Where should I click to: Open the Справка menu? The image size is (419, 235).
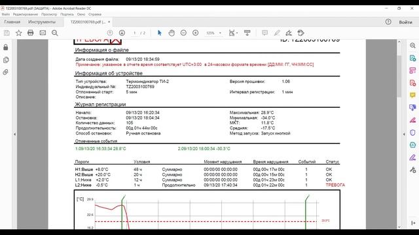(x=95, y=14)
